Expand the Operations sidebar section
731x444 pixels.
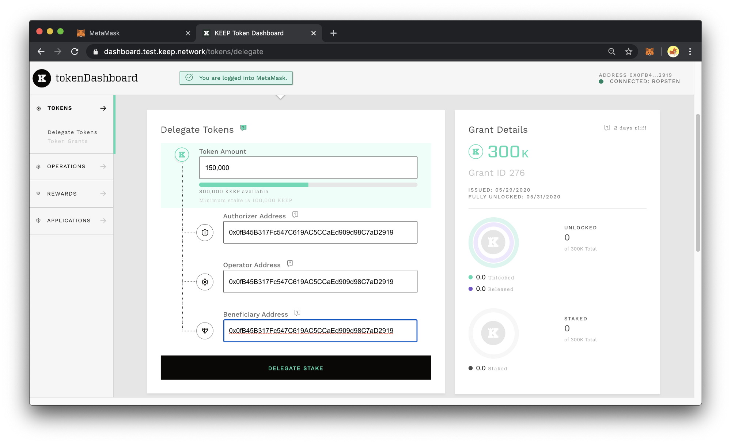(x=71, y=166)
